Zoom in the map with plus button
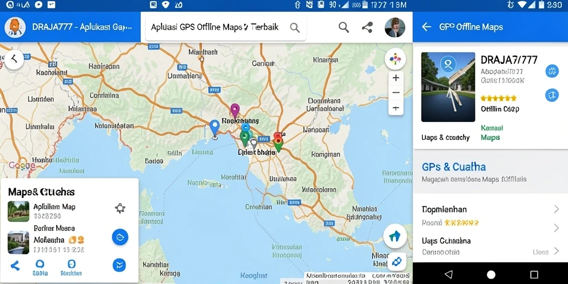Image resolution: width=568 pixels, height=284 pixels. 396,78
